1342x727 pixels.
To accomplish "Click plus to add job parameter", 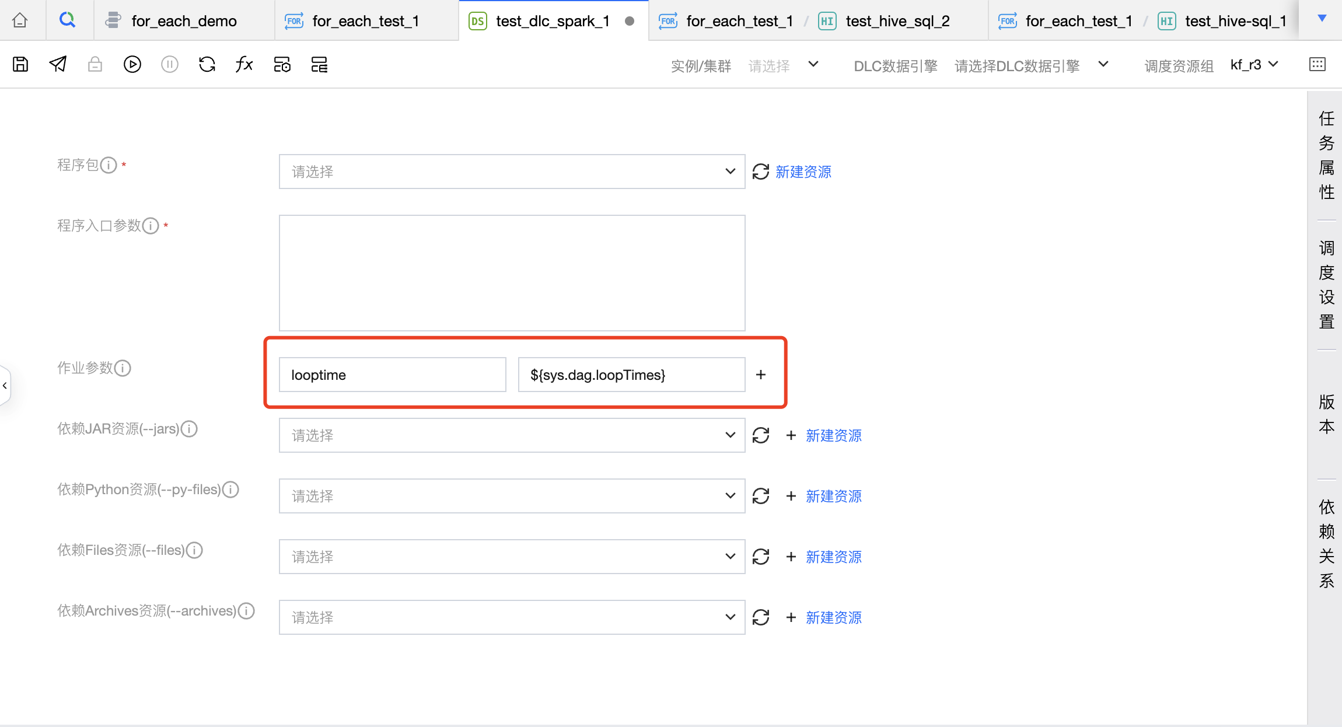I will (x=760, y=375).
